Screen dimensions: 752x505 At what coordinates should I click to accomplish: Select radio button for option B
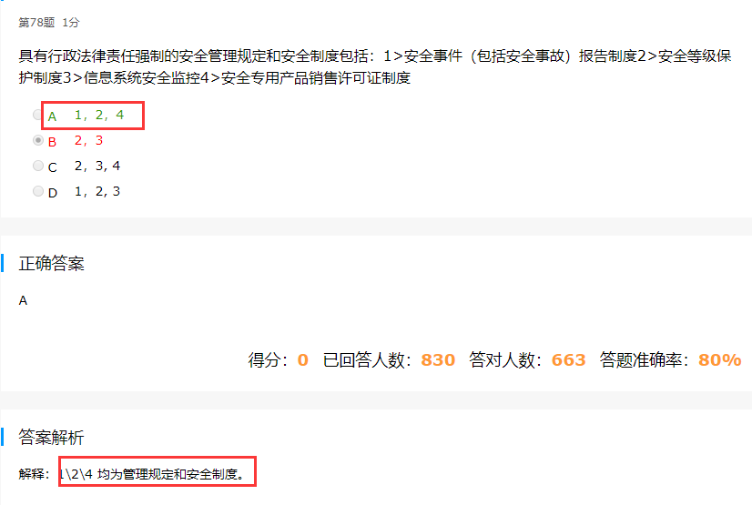pyautogui.click(x=38, y=140)
